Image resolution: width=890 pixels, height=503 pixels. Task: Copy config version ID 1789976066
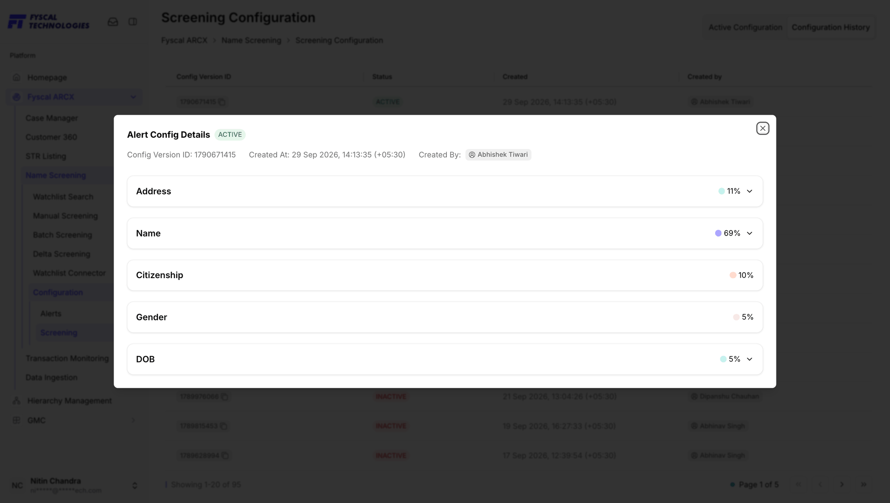pos(224,397)
